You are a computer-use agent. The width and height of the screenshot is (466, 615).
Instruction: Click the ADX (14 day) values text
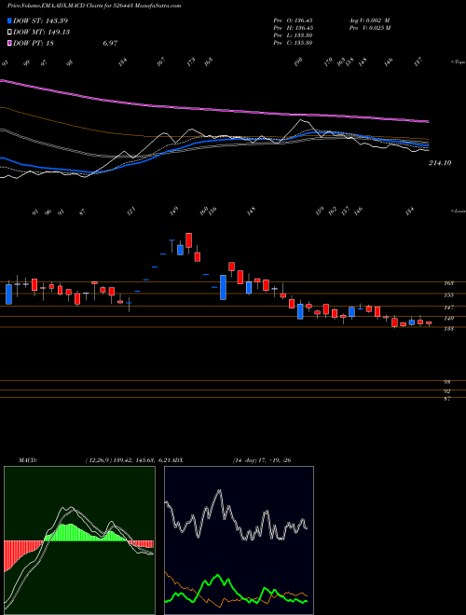262,460
